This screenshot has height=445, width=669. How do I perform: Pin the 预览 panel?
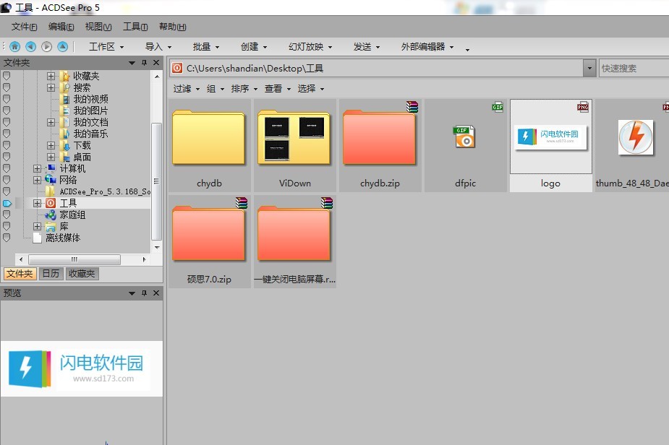click(x=144, y=293)
